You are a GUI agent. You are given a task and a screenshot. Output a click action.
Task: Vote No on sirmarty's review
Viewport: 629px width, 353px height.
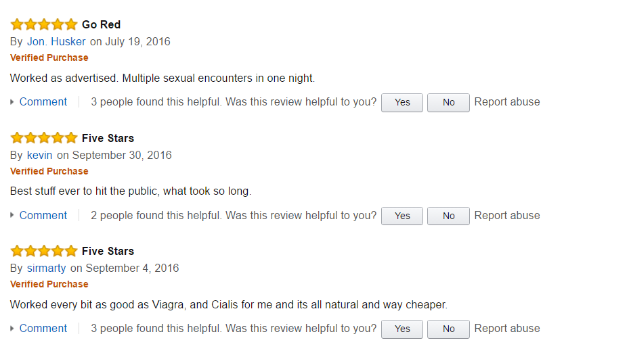tap(448, 329)
